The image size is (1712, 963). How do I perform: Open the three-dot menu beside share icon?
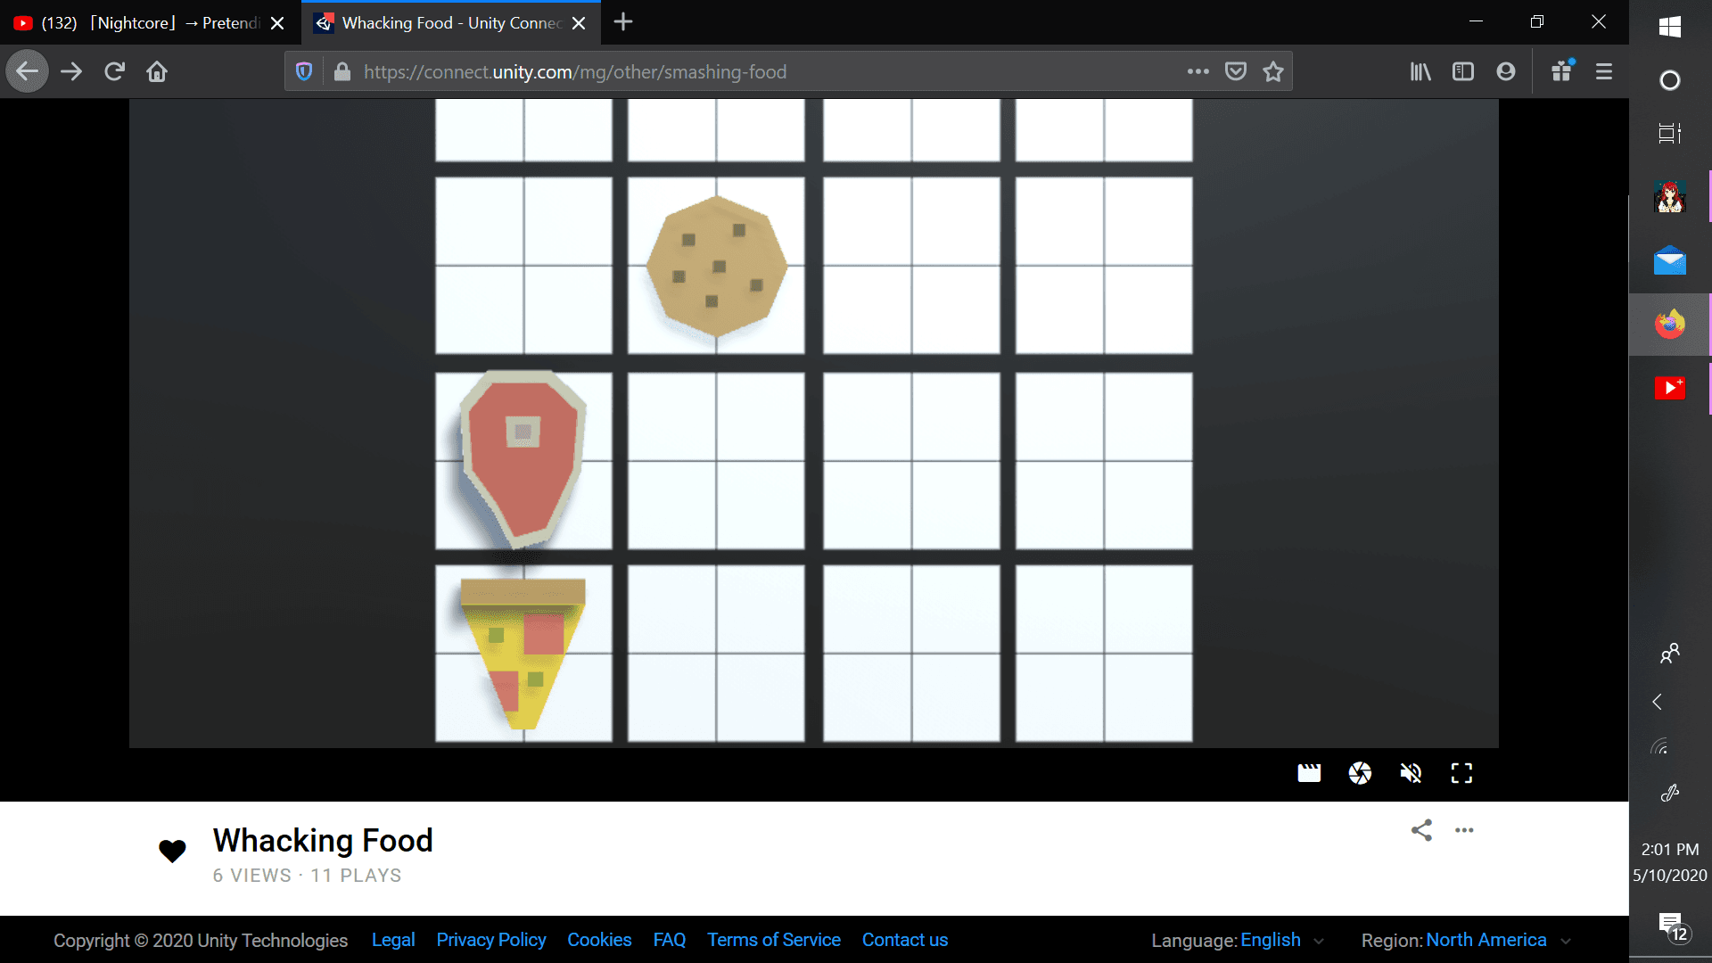coord(1464,830)
